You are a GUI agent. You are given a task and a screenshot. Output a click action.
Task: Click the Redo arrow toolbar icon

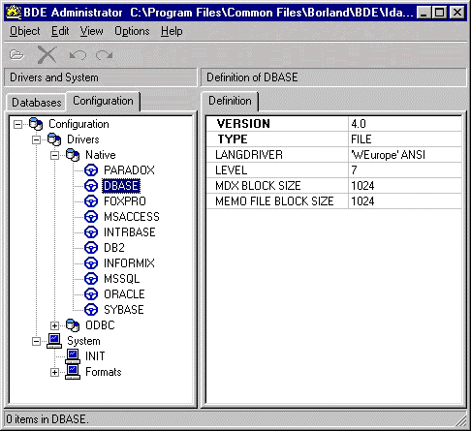pyautogui.click(x=104, y=55)
